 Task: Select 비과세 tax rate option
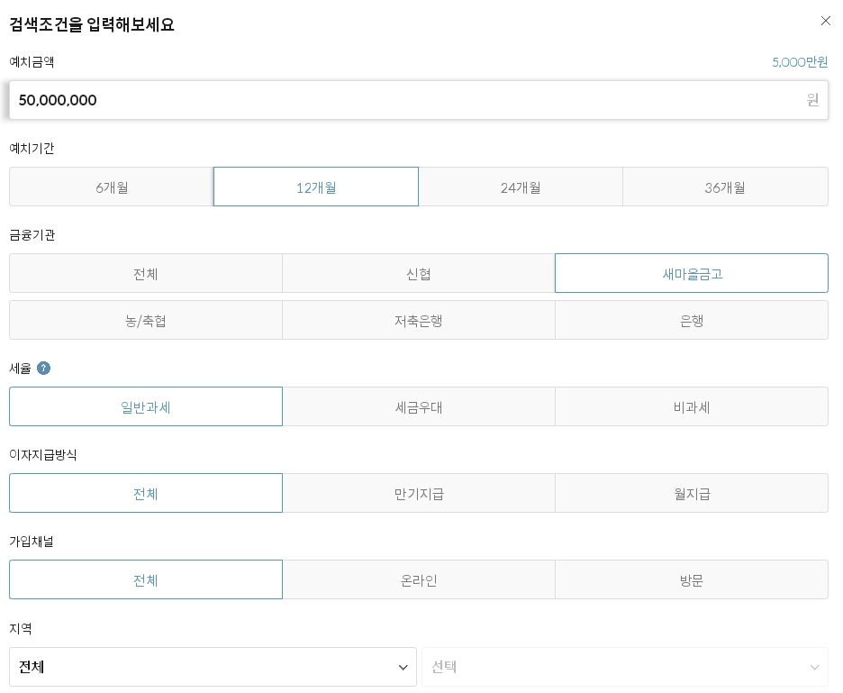(x=692, y=406)
